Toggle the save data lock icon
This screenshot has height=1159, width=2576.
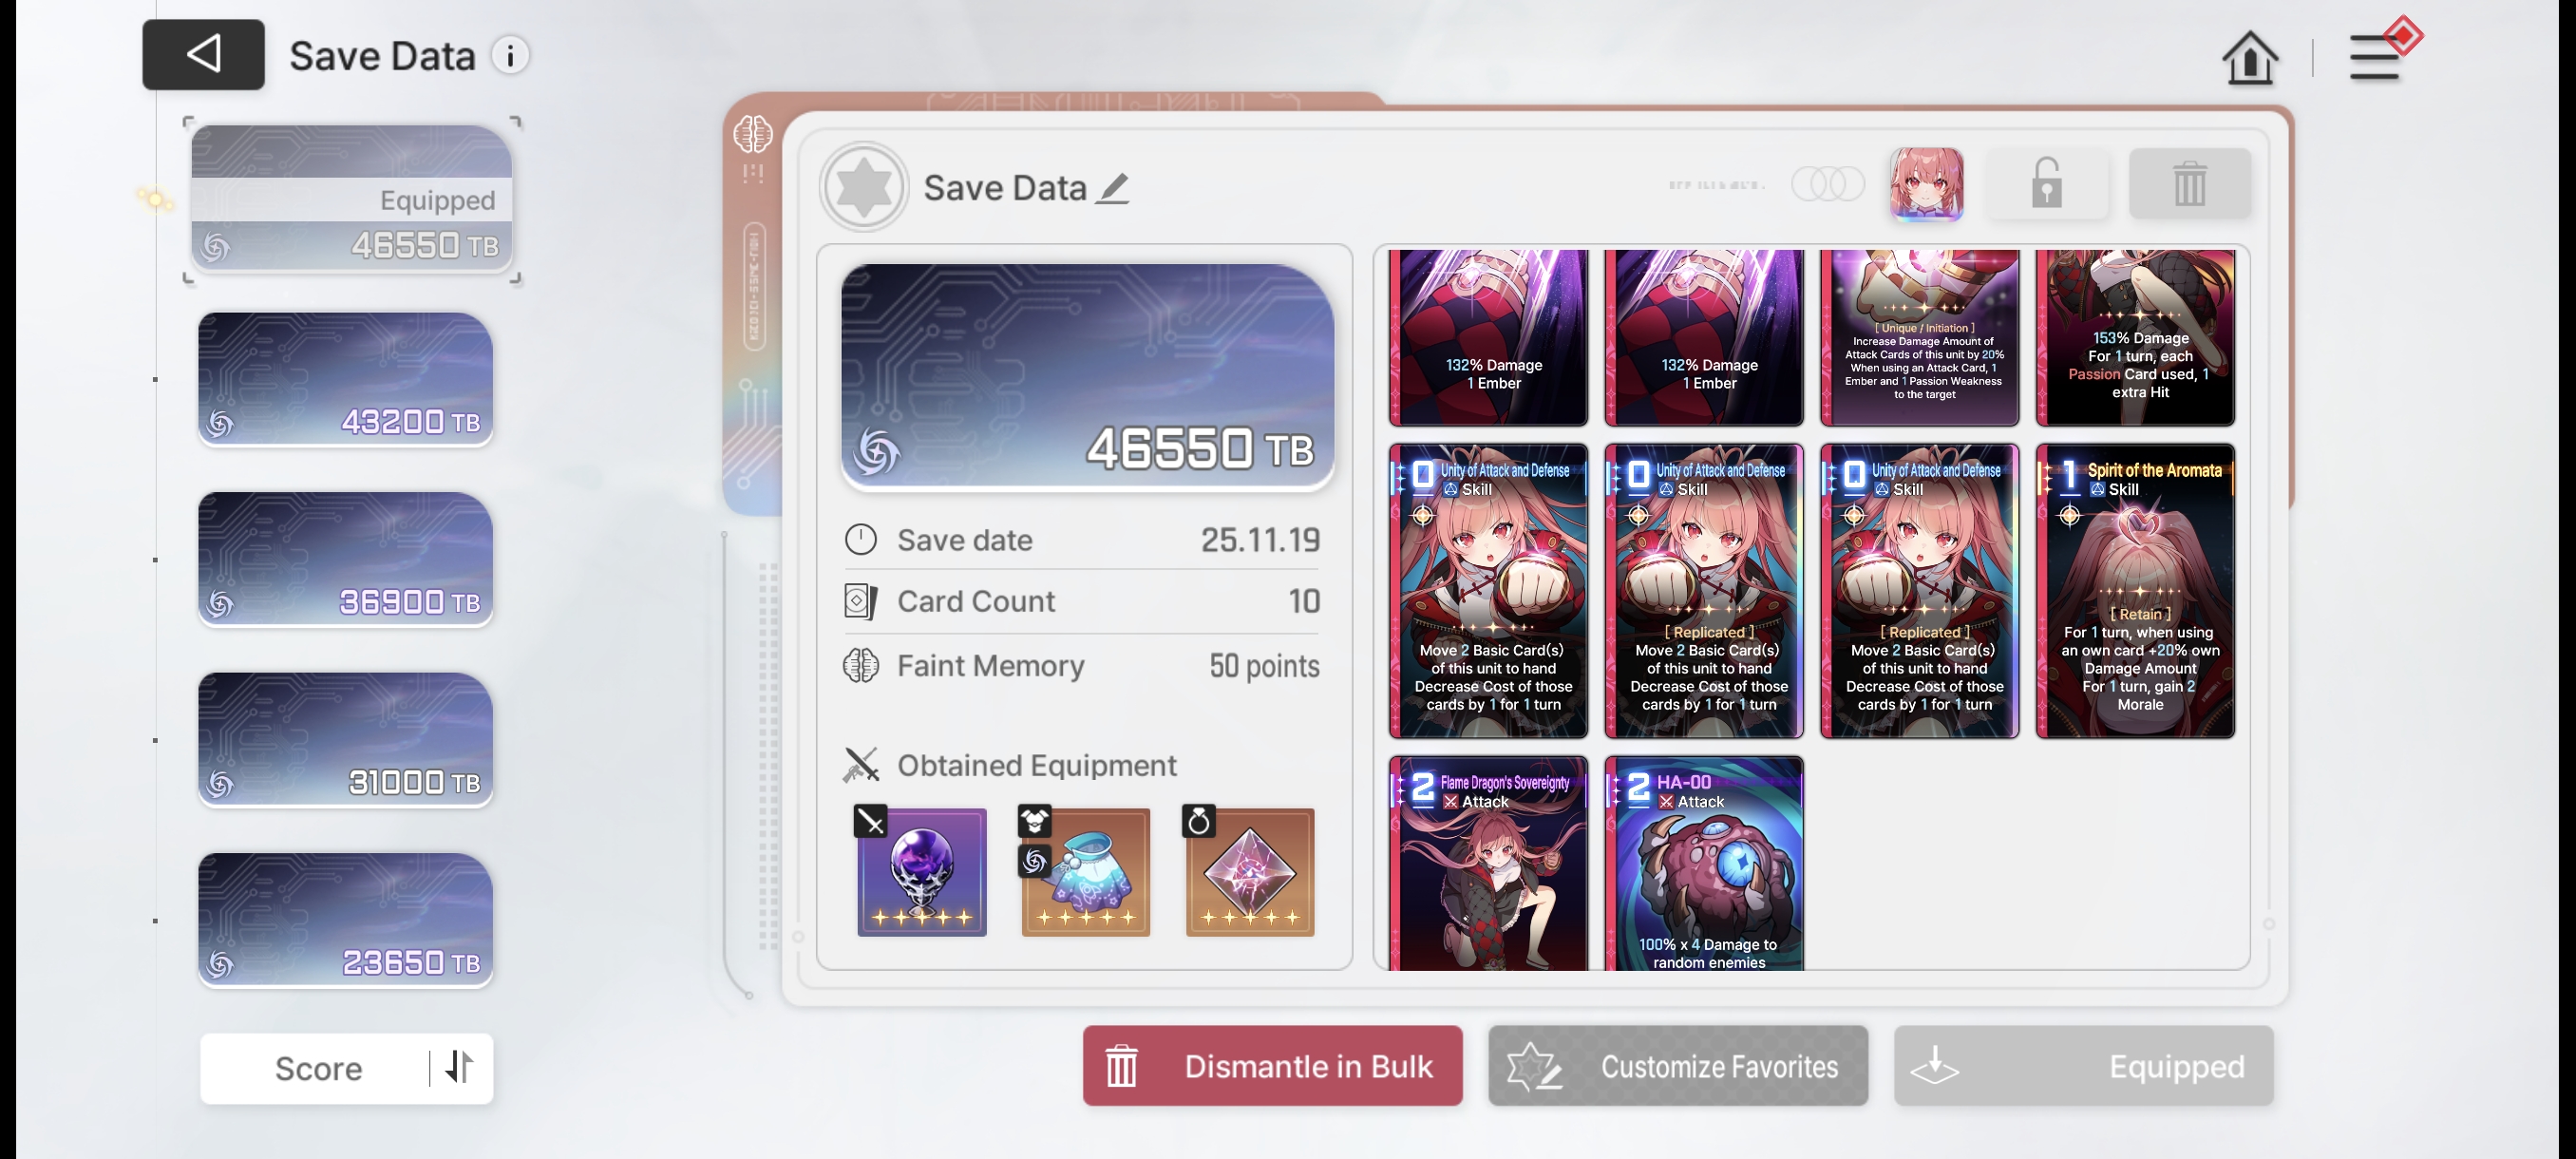(x=2046, y=184)
